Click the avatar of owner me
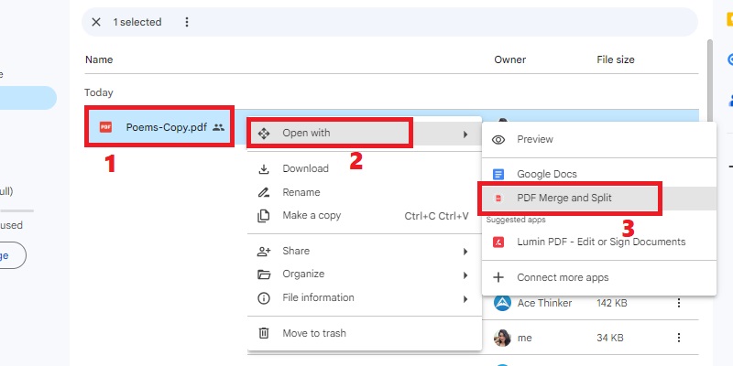The image size is (733, 366). 502,338
